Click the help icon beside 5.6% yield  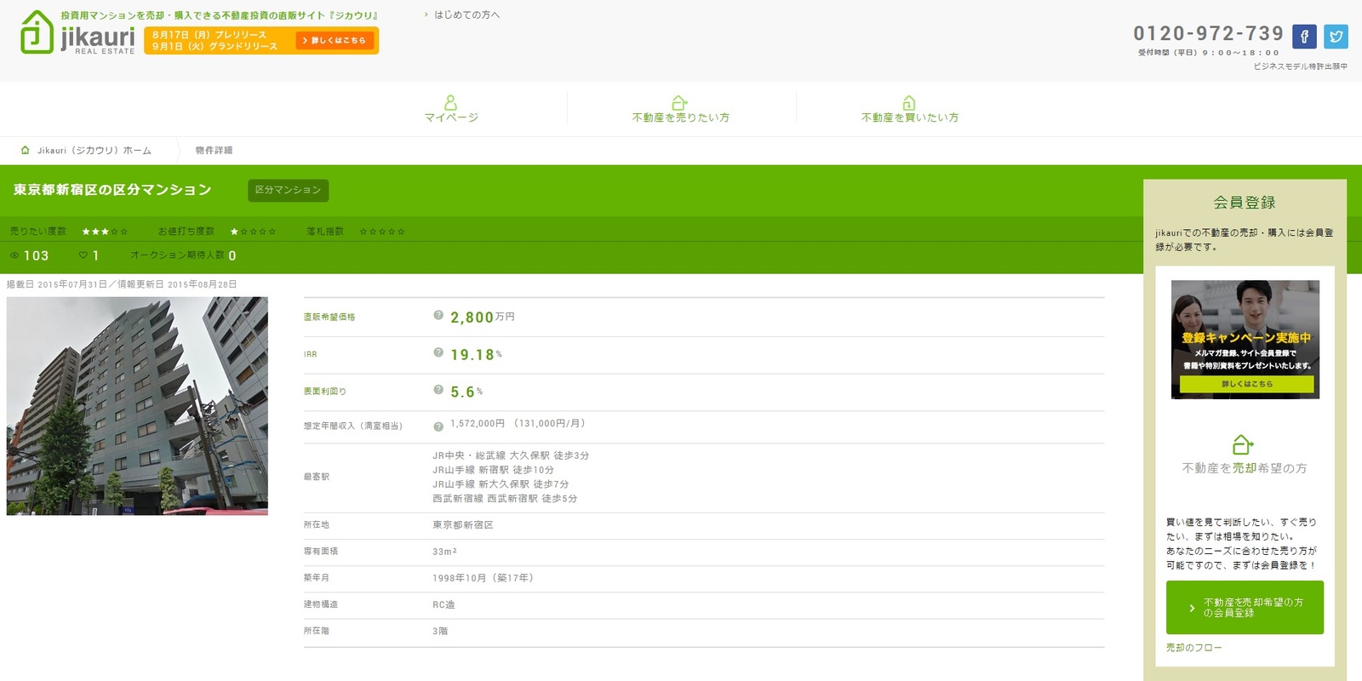438,390
